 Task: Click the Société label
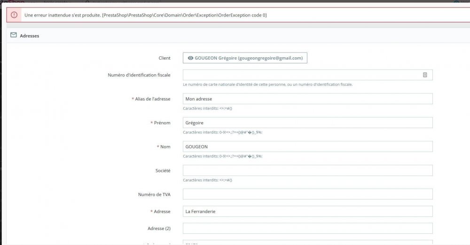pos(163,170)
